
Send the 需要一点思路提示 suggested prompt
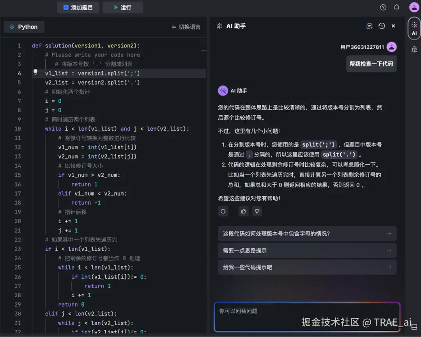tap(307, 250)
